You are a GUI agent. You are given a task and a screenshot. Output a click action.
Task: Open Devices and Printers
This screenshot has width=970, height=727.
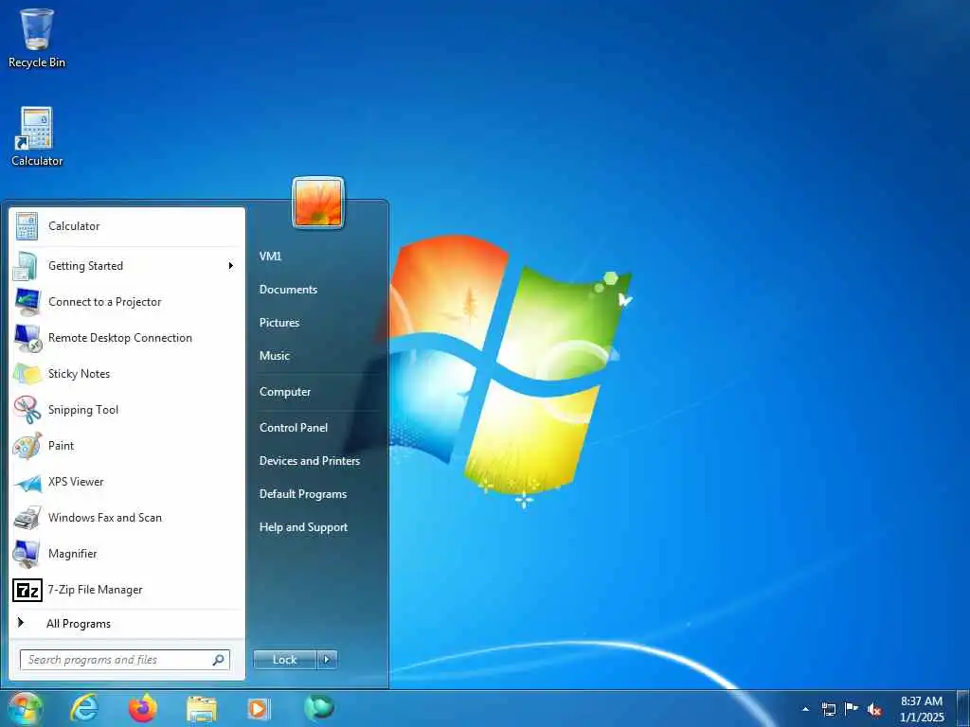click(x=310, y=461)
